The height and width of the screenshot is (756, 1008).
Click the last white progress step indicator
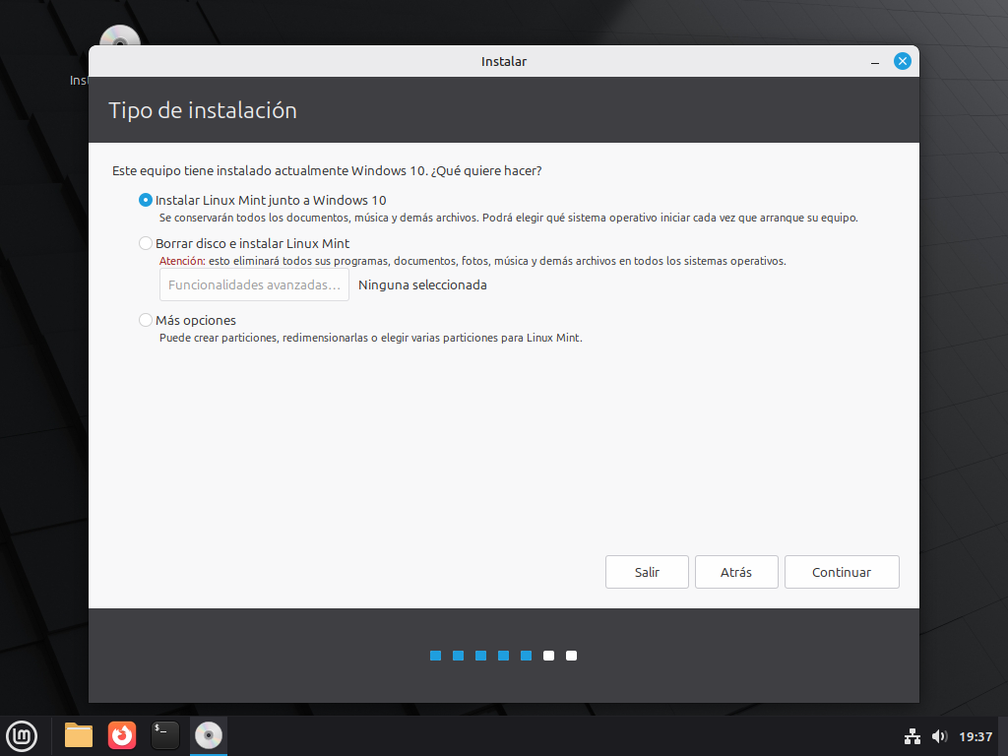(571, 656)
